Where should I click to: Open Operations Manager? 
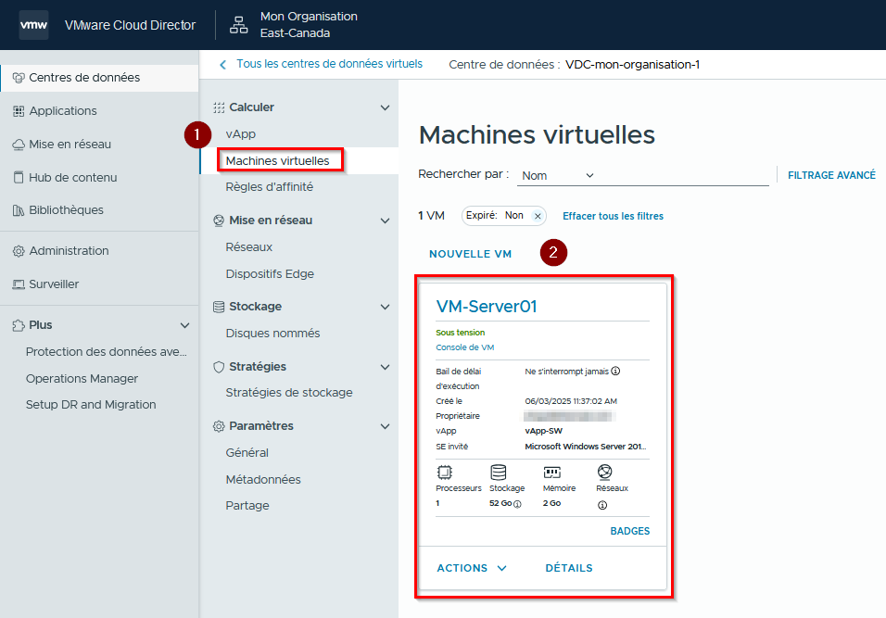[x=82, y=378]
